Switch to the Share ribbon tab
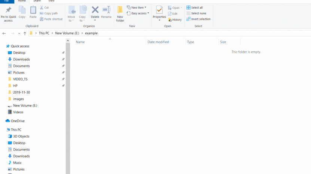 tap(37, 1)
